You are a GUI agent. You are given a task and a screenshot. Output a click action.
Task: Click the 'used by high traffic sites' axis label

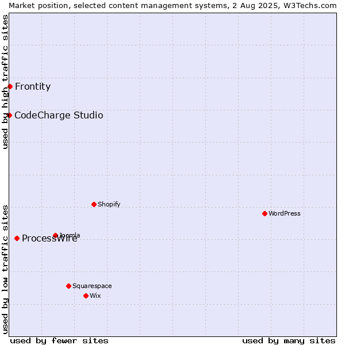(5, 82)
